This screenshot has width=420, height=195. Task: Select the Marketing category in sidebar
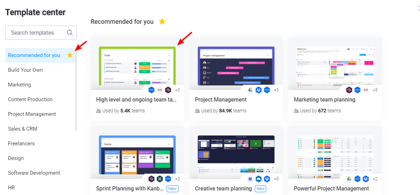pos(20,85)
